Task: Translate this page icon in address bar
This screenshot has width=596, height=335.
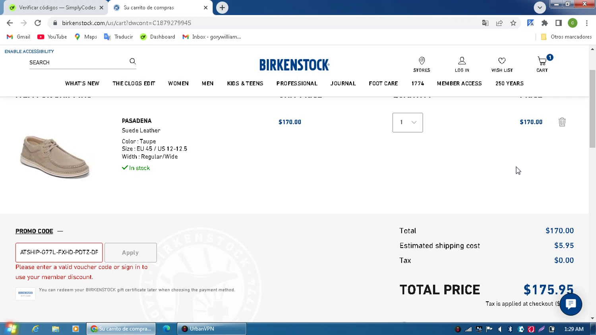Action: [x=485, y=23]
